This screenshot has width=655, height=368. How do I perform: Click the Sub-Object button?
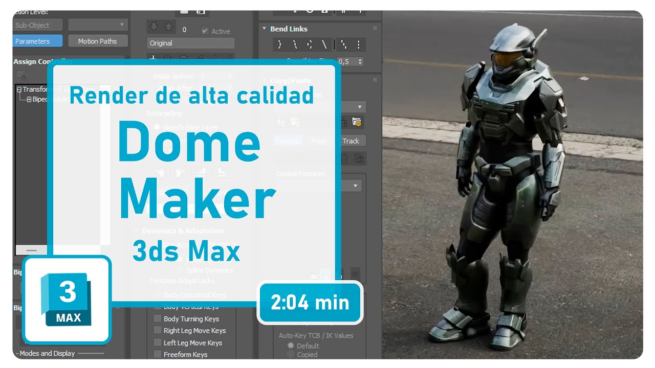click(x=37, y=25)
